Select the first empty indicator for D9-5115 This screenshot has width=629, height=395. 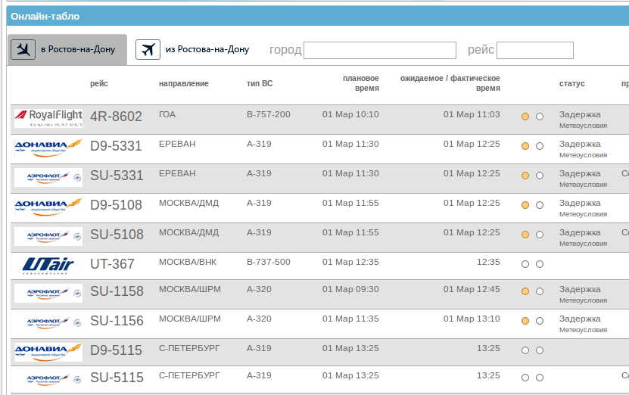point(525,350)
